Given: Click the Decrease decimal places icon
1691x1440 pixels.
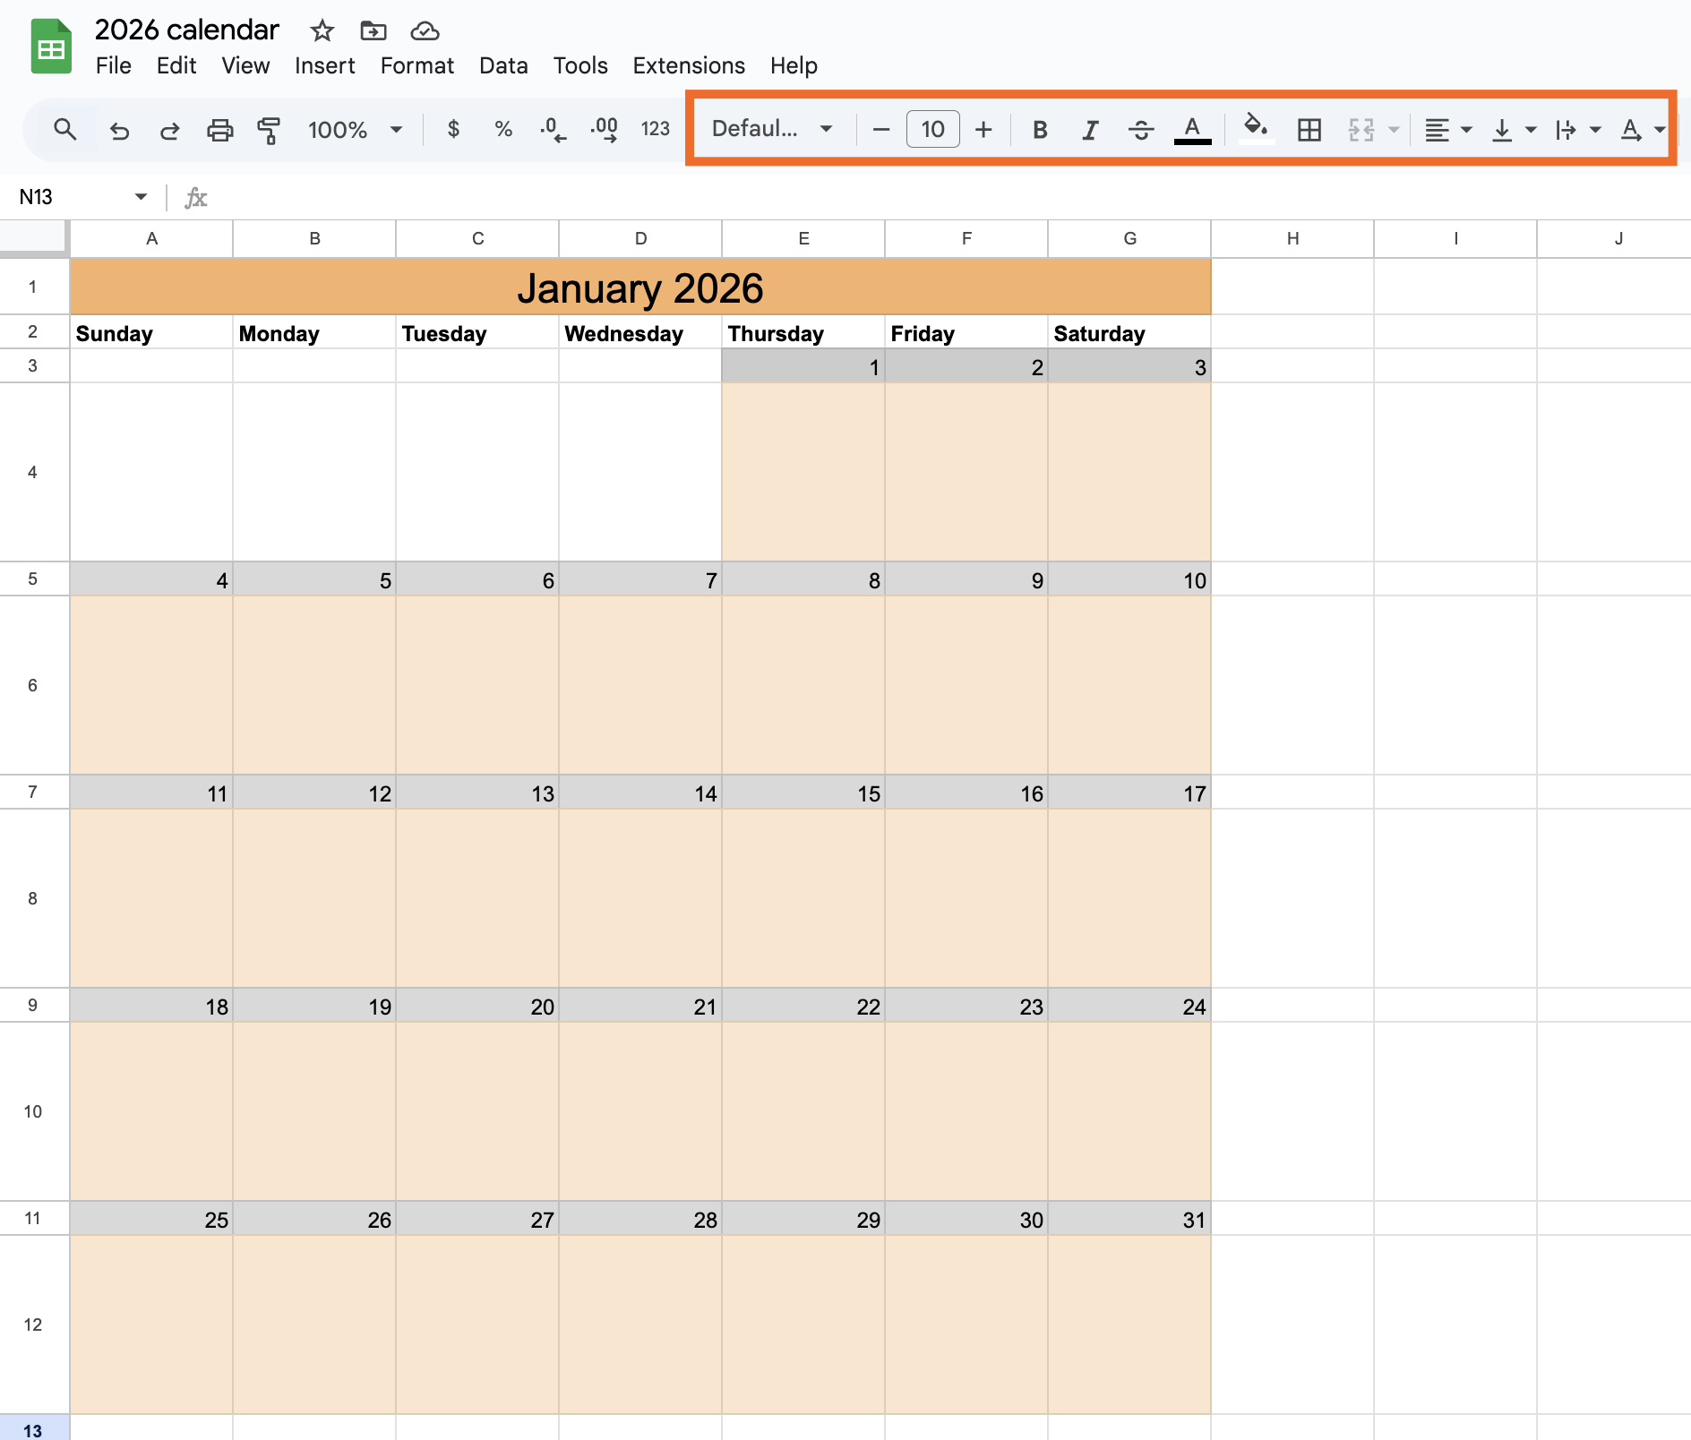Looking at the screenshot, I should click(554, 130).
